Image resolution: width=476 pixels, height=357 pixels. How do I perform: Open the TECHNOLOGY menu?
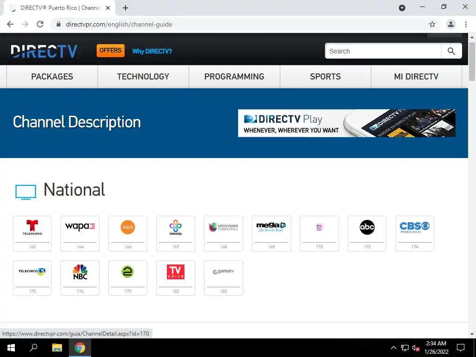coord(143,77)
